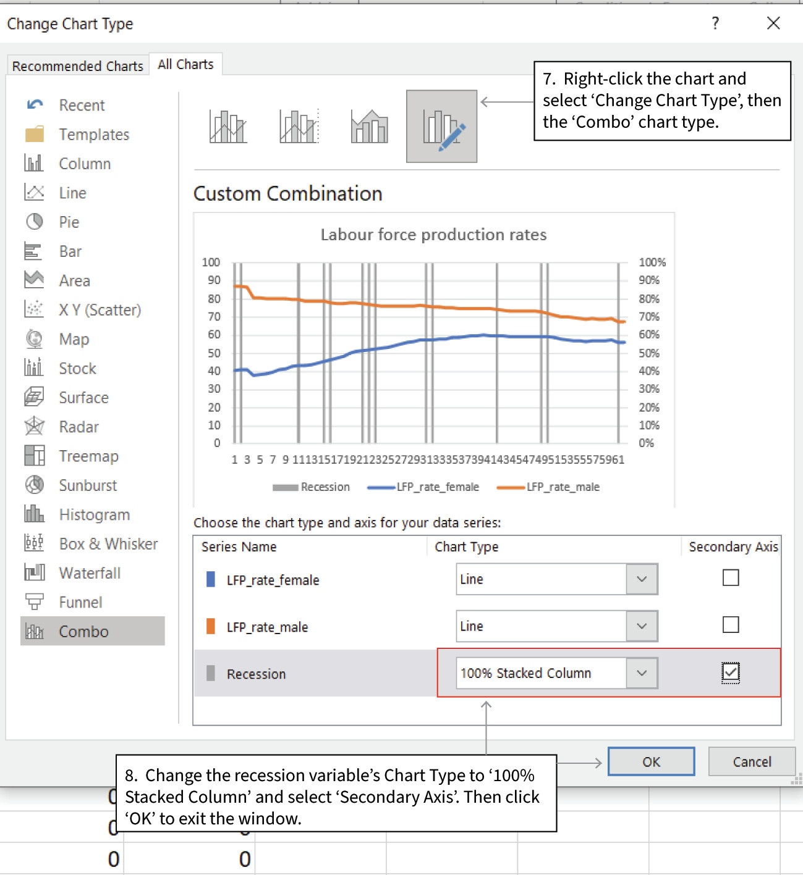Switch to the Recommended Charts tab
Screen dimensions: 803x875
[77, 65]
